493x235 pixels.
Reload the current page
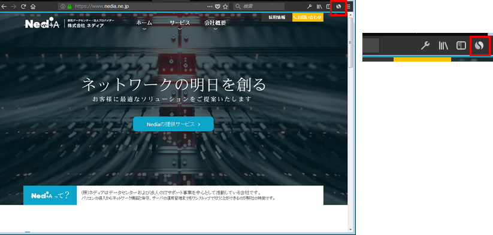[23, 6]
